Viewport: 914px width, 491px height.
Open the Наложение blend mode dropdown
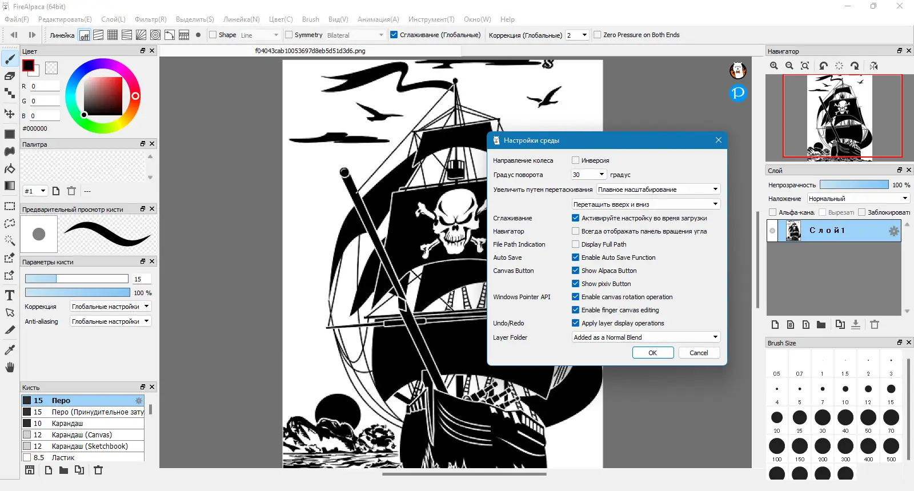coord(858,199)
